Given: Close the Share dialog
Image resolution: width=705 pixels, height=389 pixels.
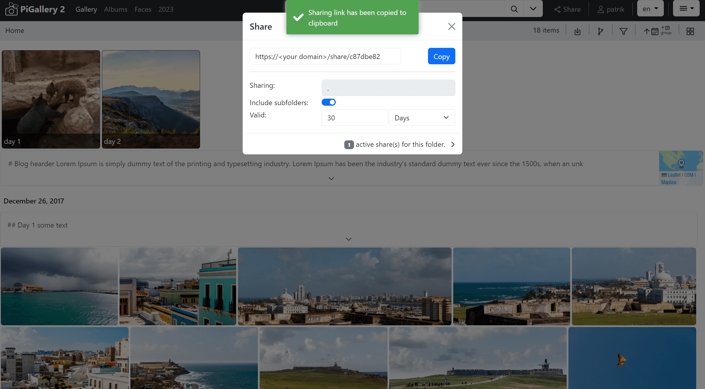Looking at the screenshot, I should (x=451, y=26).
